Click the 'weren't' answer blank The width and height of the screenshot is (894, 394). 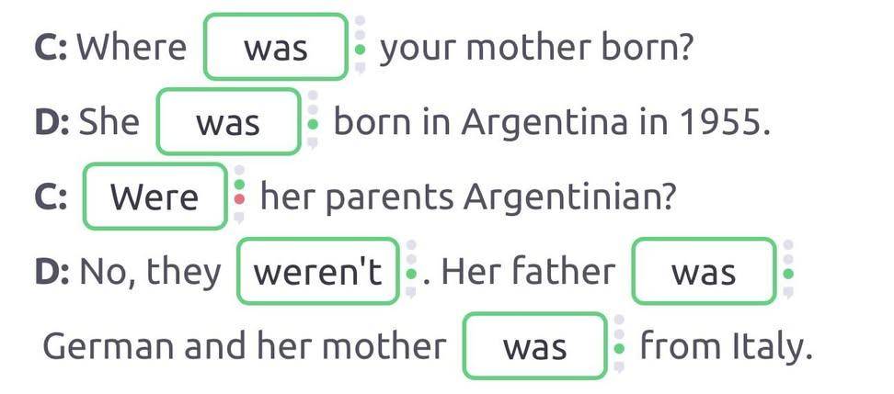tap(318, 272)
